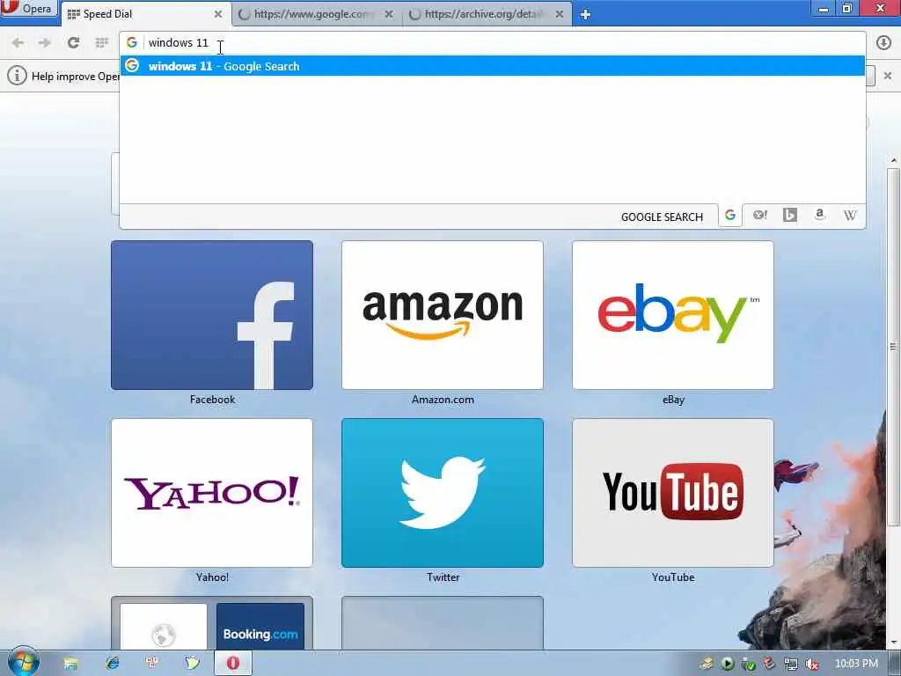Click the green play tray icon

click(728, 664)
